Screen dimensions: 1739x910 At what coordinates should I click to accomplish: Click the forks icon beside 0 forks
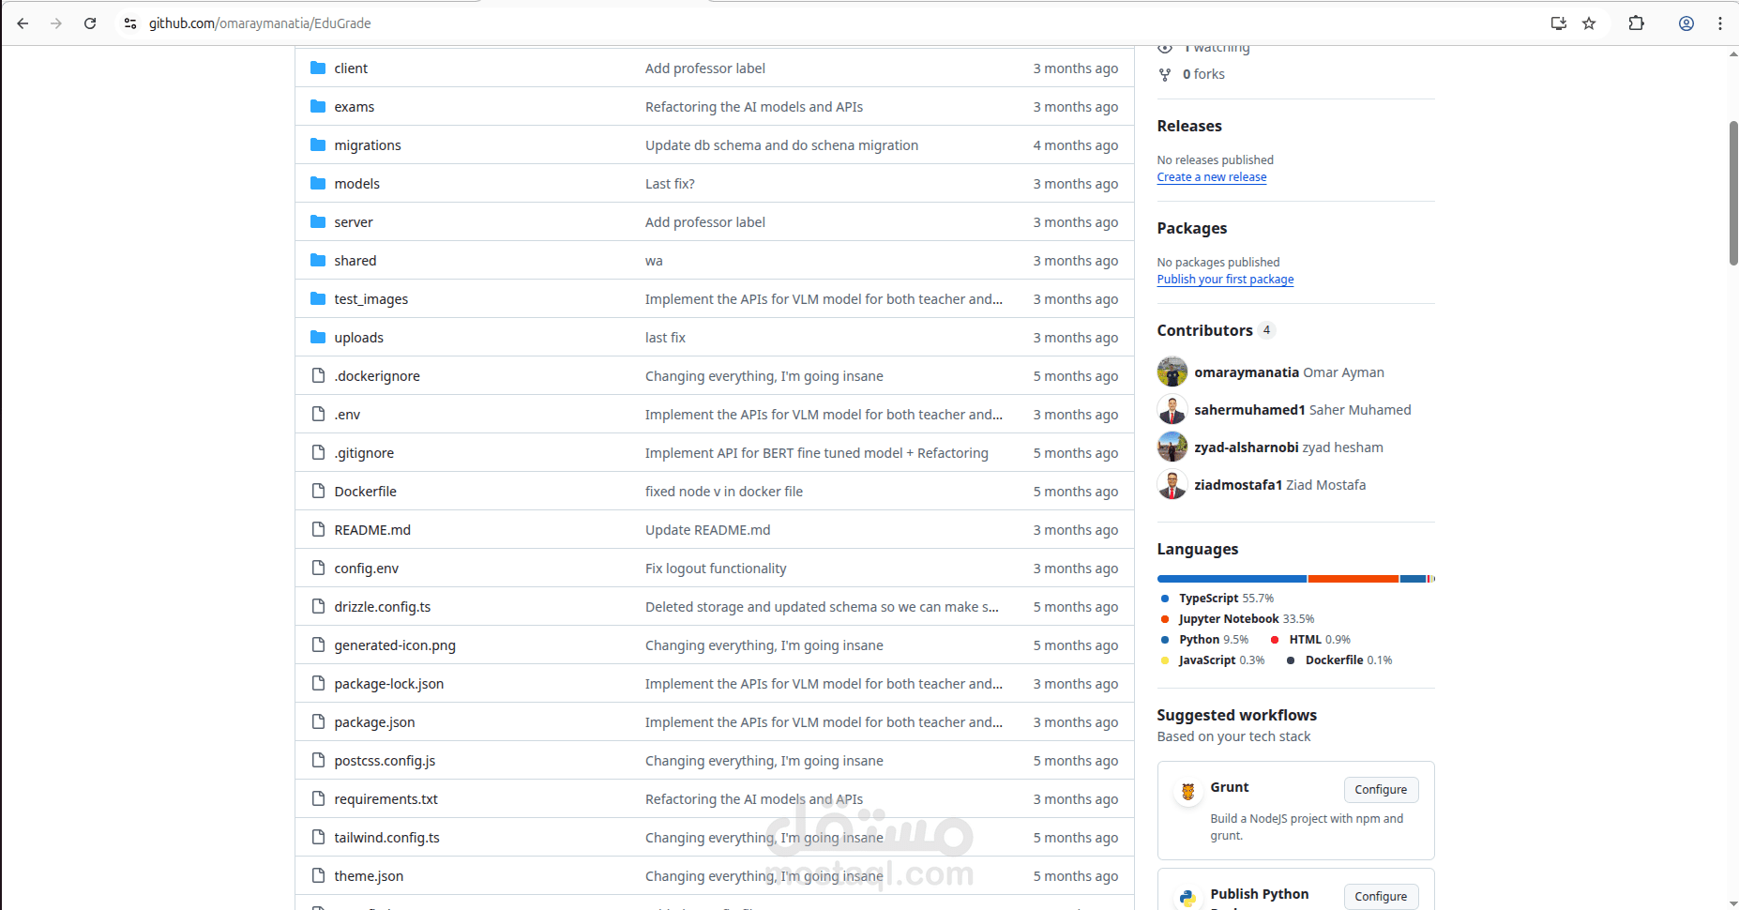[x=1165, y=74]
